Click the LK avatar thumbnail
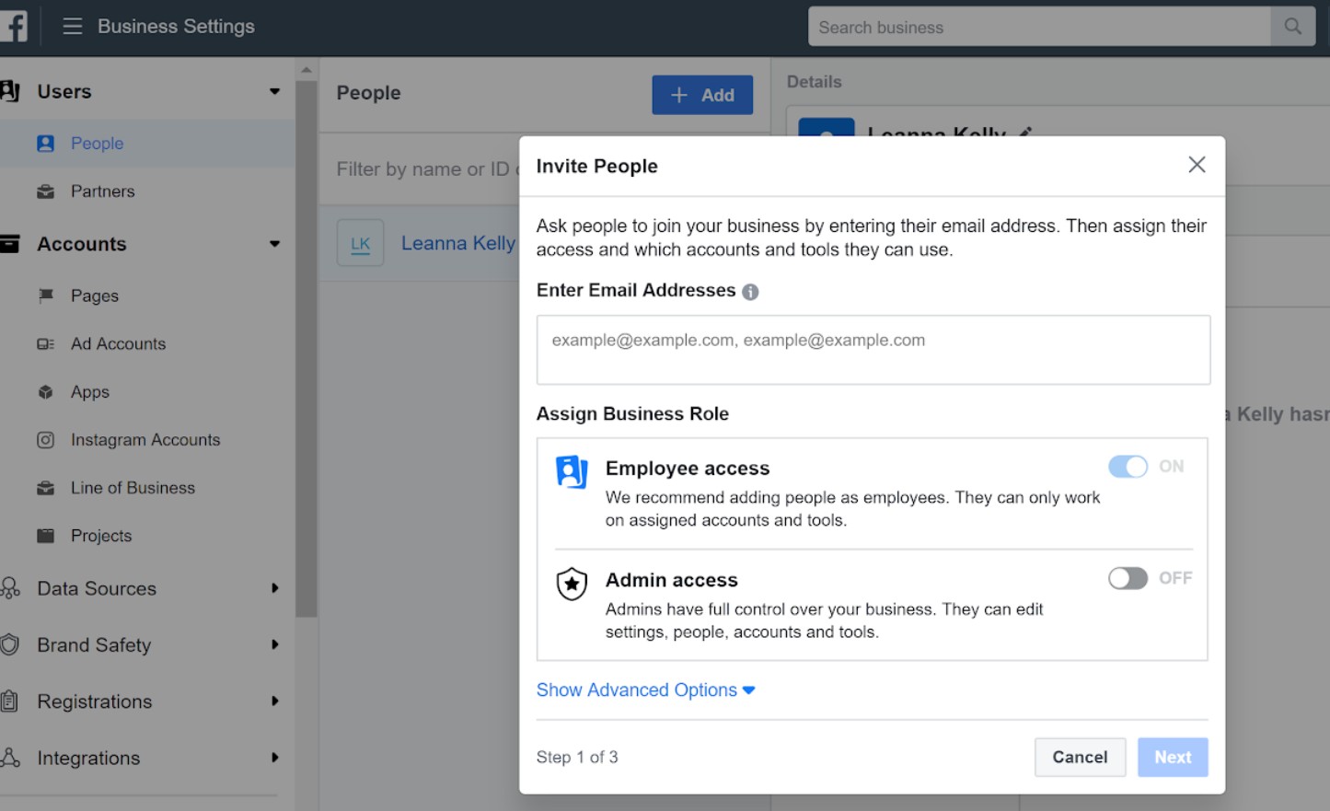This screenshot has height=811, width=1330. (x=360, y=244)
